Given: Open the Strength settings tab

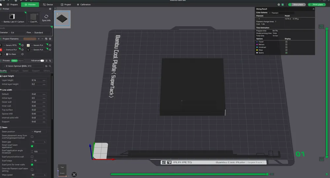Looking at the screenshot, I should coord(15,71).
